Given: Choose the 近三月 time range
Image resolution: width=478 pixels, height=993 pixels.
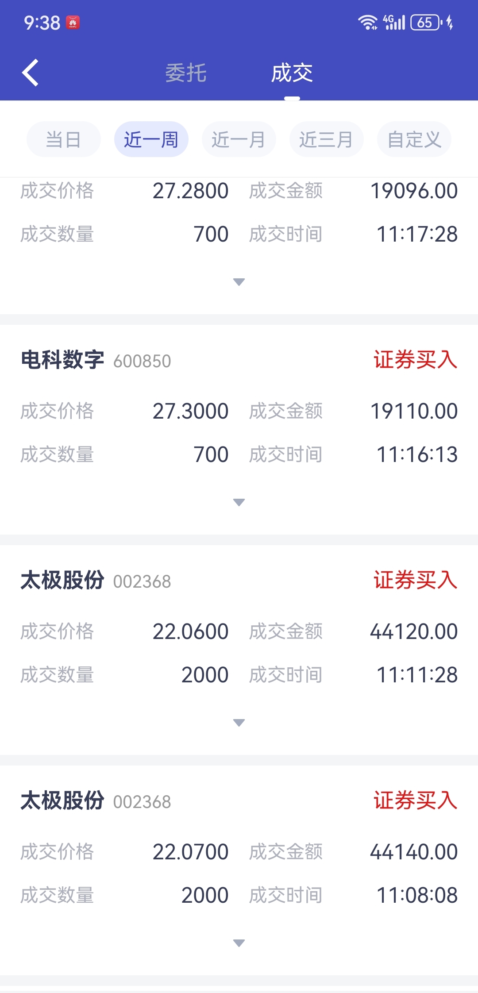Looking at the screenshot, I should click(327, 139).
